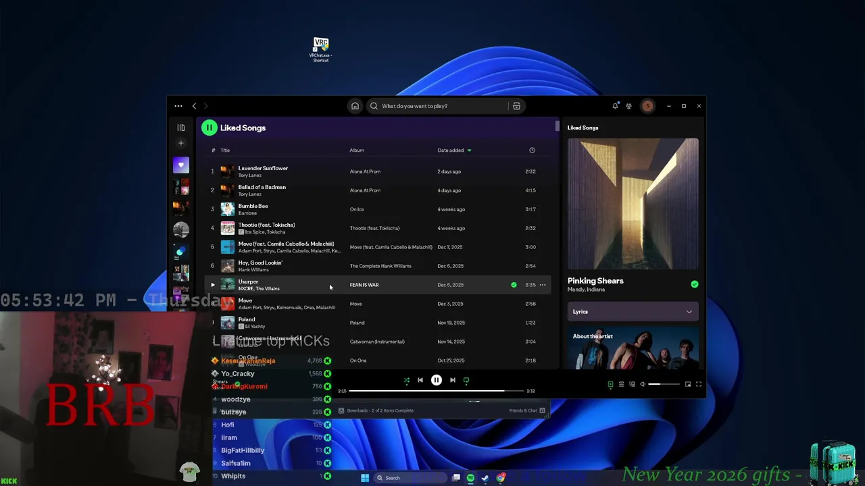Open the 'Mandy, Indiana' artist link
This screenshot has height=486, width=865.
(x=587, y=290)
